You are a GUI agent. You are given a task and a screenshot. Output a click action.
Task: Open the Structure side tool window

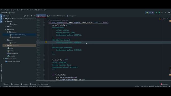pos(1,68)
